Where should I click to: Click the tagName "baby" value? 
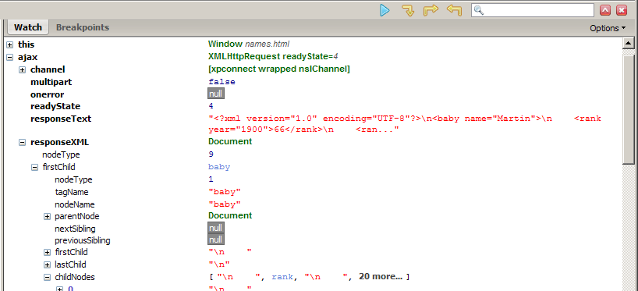225,192
